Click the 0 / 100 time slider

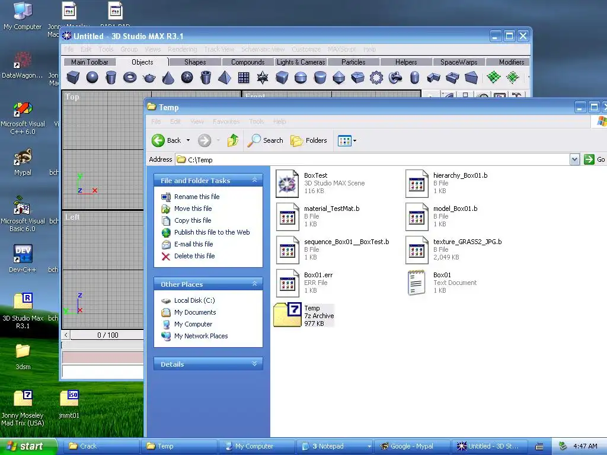pyautogui.click(x=108, y=335)
